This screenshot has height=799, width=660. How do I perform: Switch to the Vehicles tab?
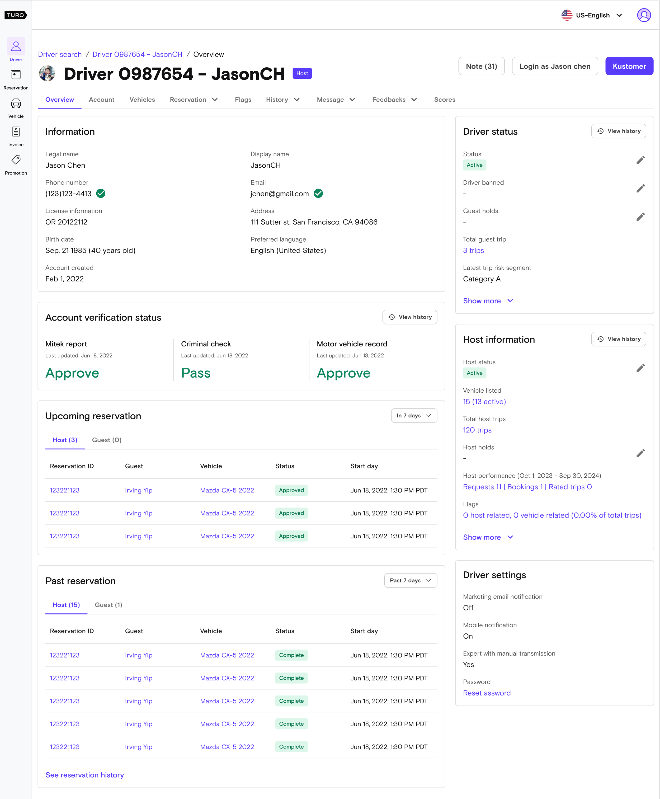[x=142, y=100]
